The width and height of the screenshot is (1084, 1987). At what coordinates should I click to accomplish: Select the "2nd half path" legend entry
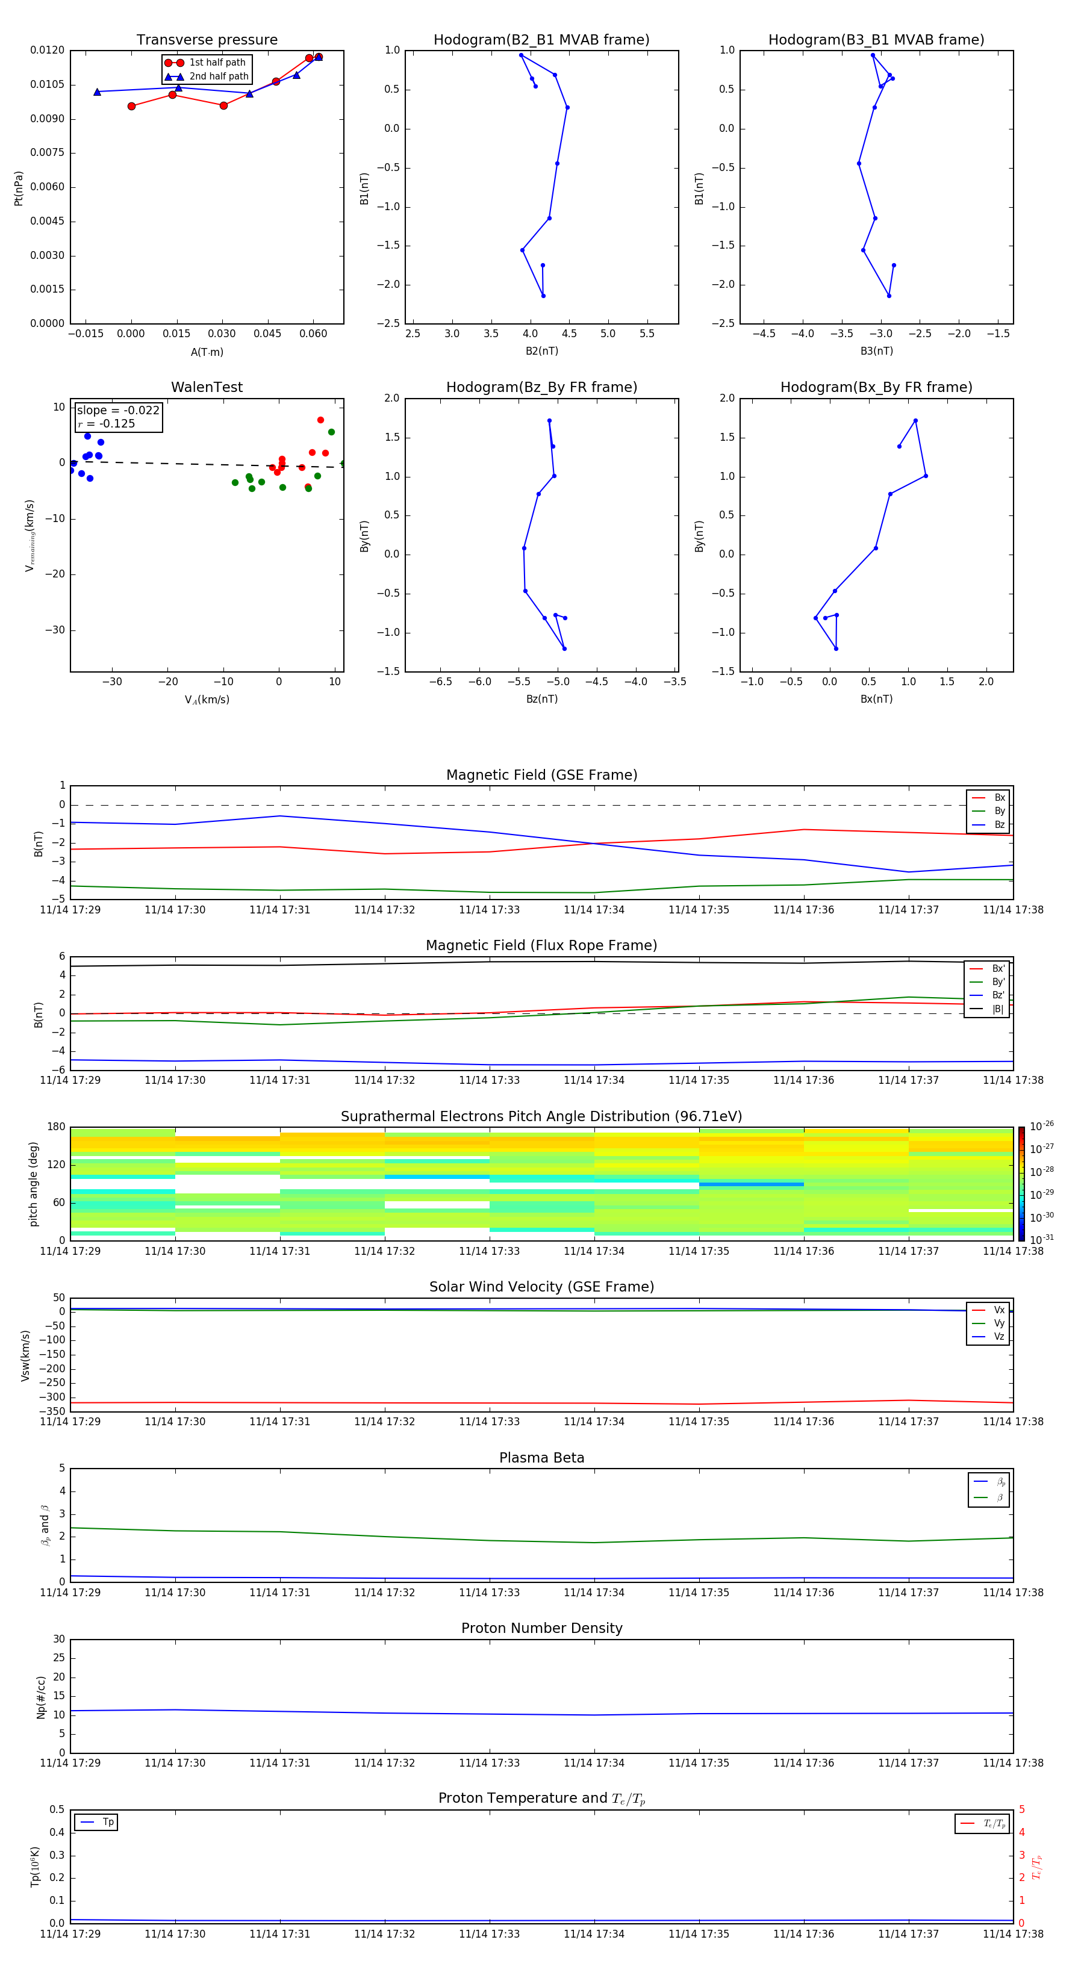206,76
